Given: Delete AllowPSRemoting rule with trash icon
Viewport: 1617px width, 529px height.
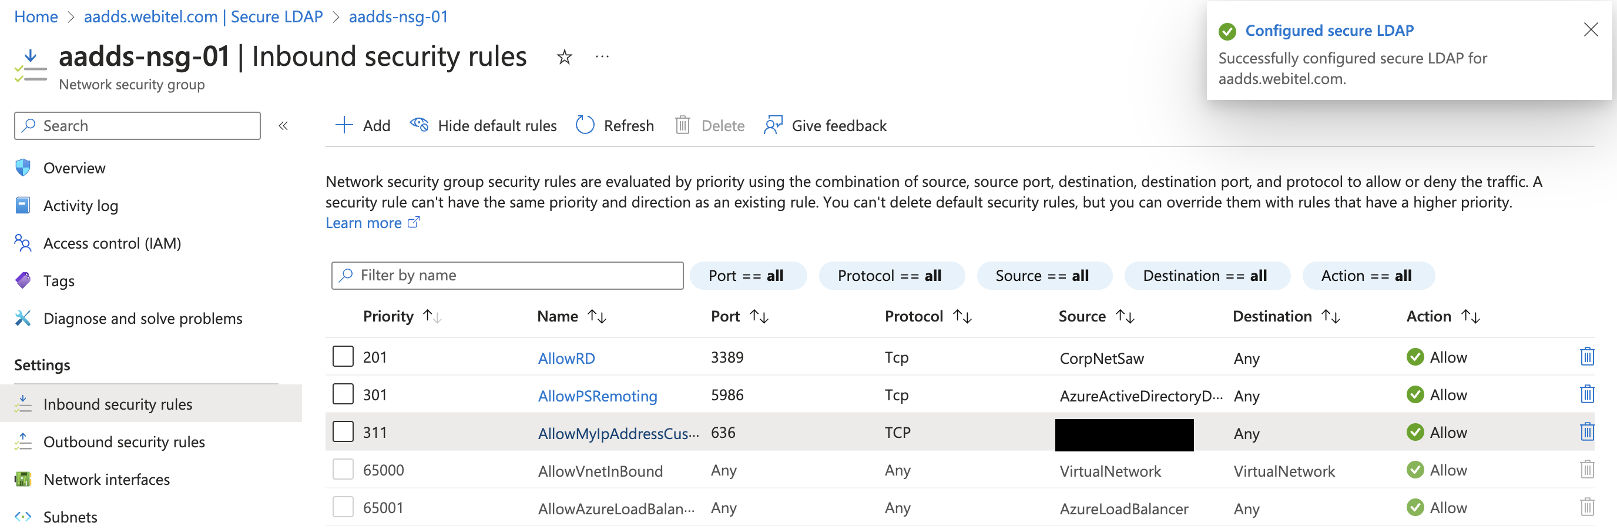Looking at the screenshot, I should coord(1587,394).
